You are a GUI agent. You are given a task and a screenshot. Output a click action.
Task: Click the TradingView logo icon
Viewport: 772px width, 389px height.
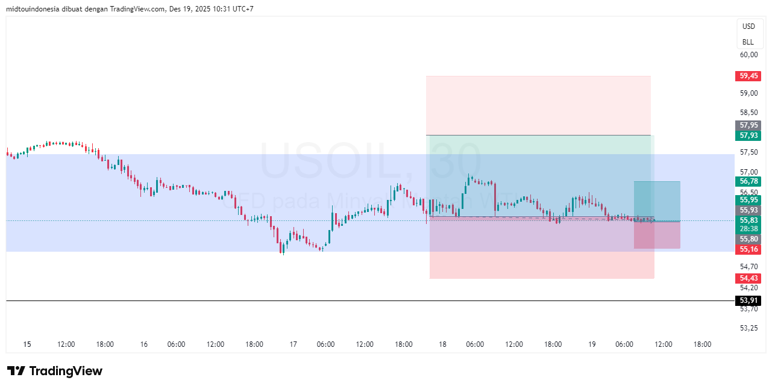16,371
